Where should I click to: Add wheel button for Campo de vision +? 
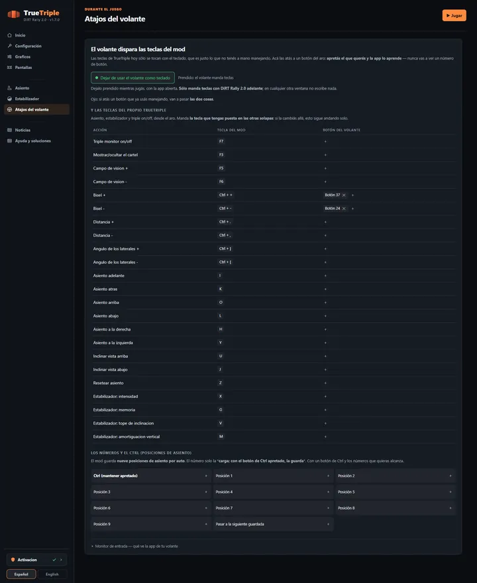(325, 168)
